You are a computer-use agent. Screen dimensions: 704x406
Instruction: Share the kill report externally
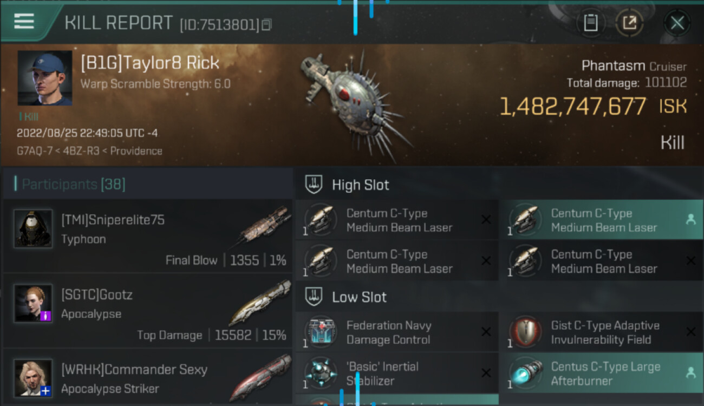click(629, 23)
